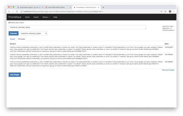Open Help in the navbar
This screenshot has height=116, width=183.
pos(55,17)
